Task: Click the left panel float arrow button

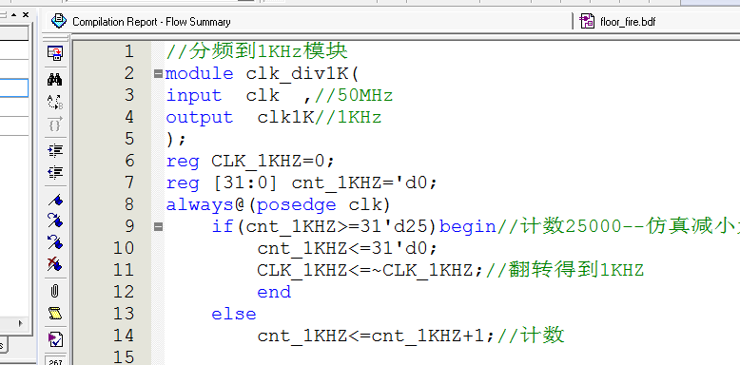Action: click(13, 14)
